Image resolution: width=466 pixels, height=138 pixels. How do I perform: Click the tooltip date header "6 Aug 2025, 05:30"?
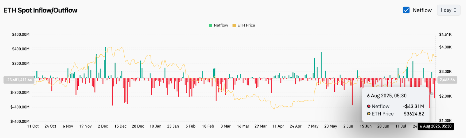click(386, 96)
